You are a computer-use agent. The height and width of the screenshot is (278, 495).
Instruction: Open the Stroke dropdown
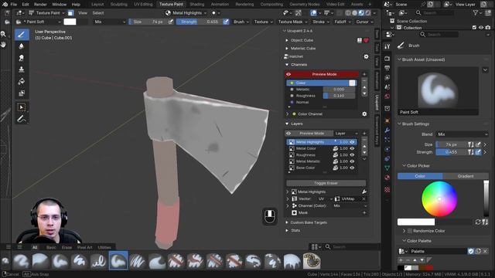(x=321, y=22)
